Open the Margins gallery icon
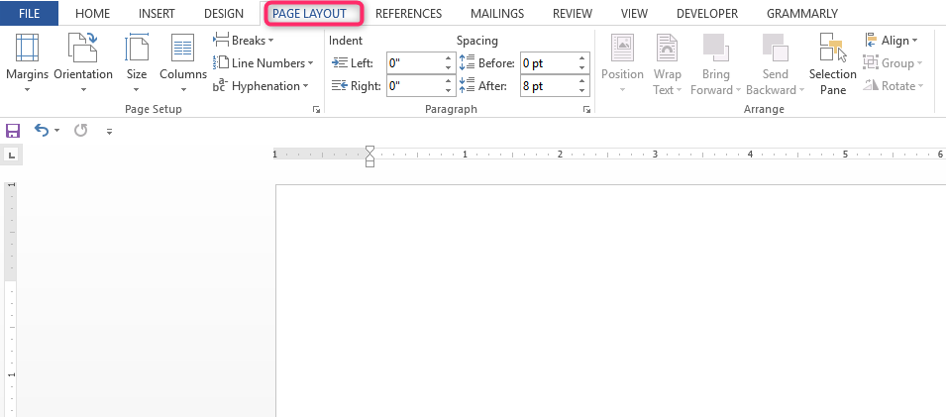The height and width of the screenshot is (417, 946). (27, 48)
